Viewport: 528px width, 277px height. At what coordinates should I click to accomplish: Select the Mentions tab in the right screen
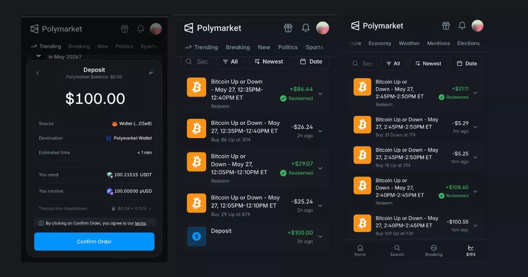point(438,43)
